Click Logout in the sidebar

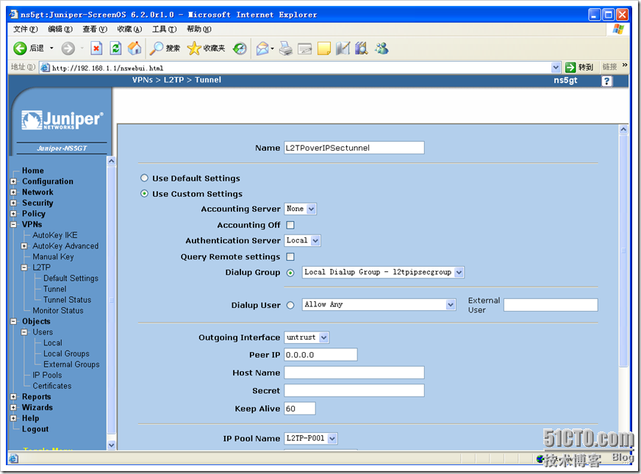click(x=35, y=429)
